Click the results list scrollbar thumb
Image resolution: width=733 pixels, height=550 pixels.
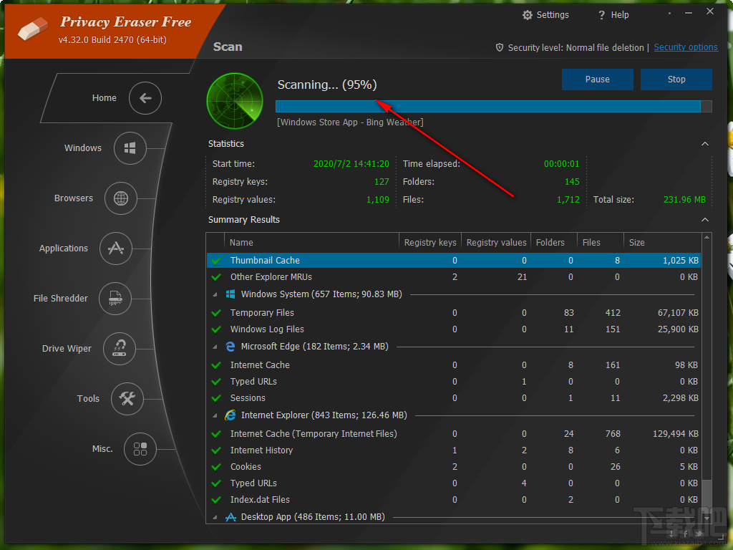point(707,497)
